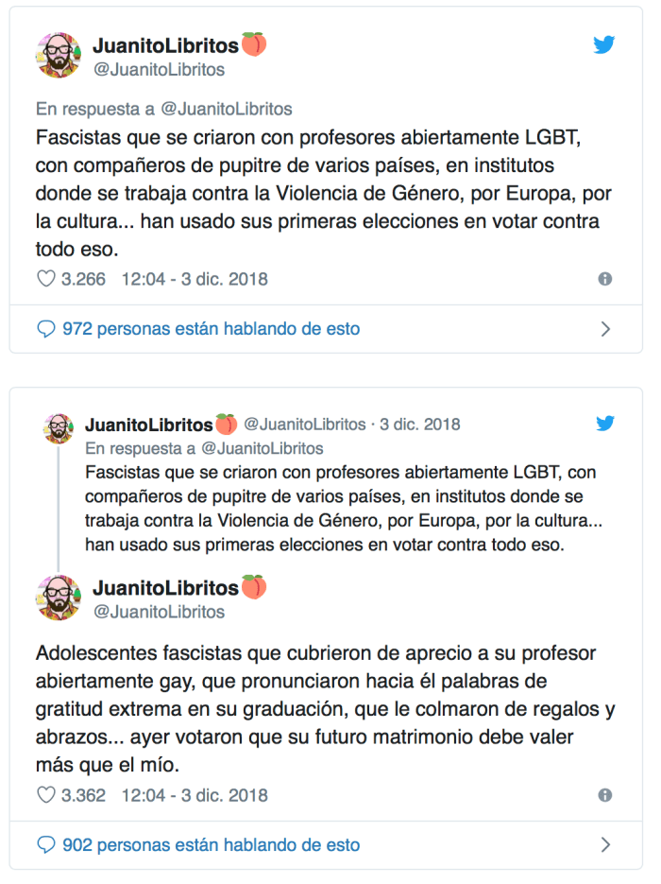Click the first tweet's 12:04 - 3 dic. 2018 timestamp
Image resolution: width=661 pixels, height=884 pixels.
195,279
